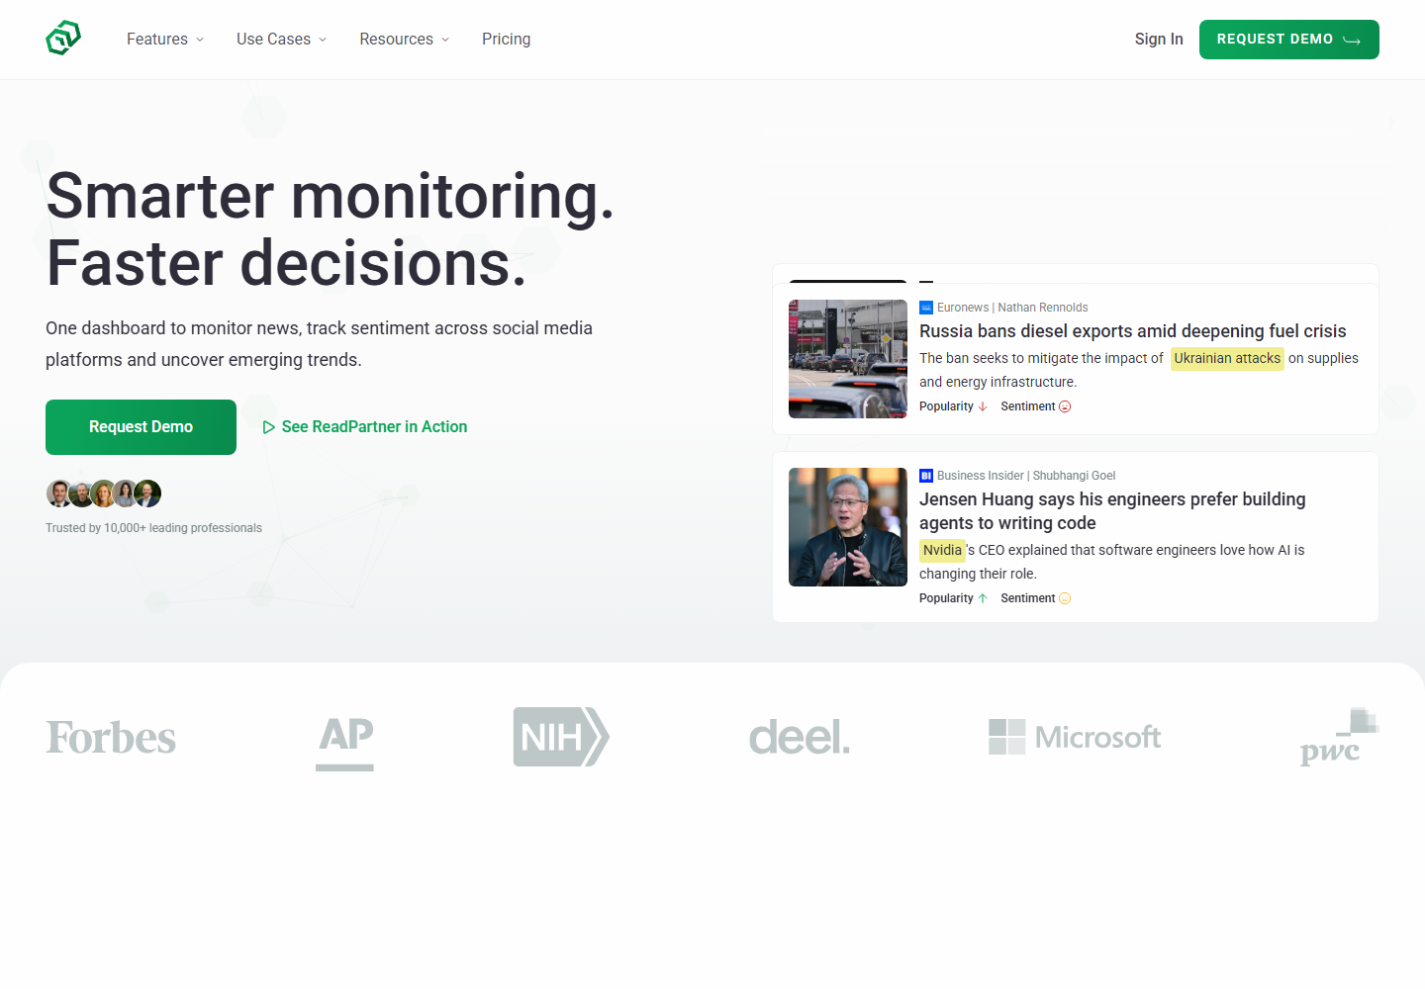Click the Euronews source icon
Screen dimensions: 1425x989
tap(926, 308)
